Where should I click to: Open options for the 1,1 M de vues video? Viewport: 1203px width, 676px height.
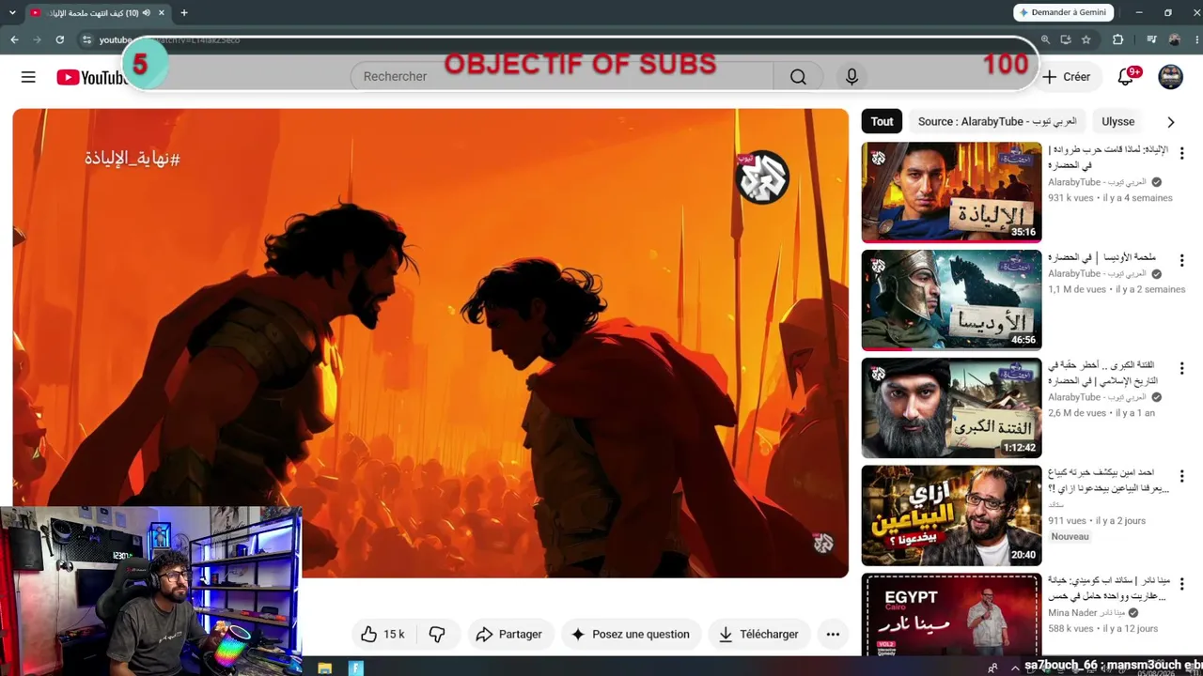(1181, 260)
